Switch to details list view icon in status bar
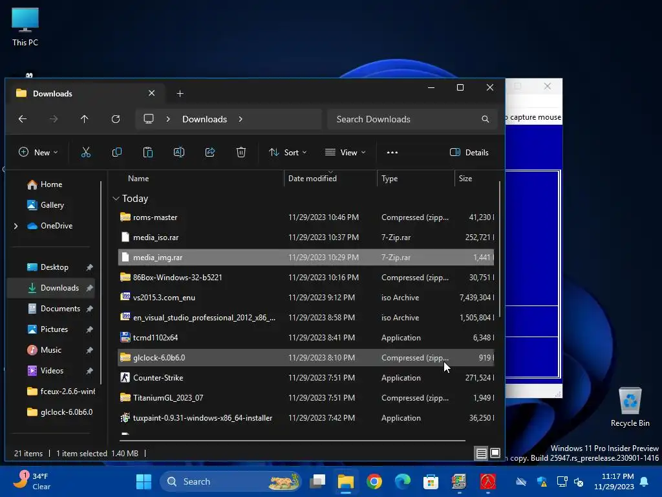The width and height of the screenshot is (662, 497). (x=481, y=454)
